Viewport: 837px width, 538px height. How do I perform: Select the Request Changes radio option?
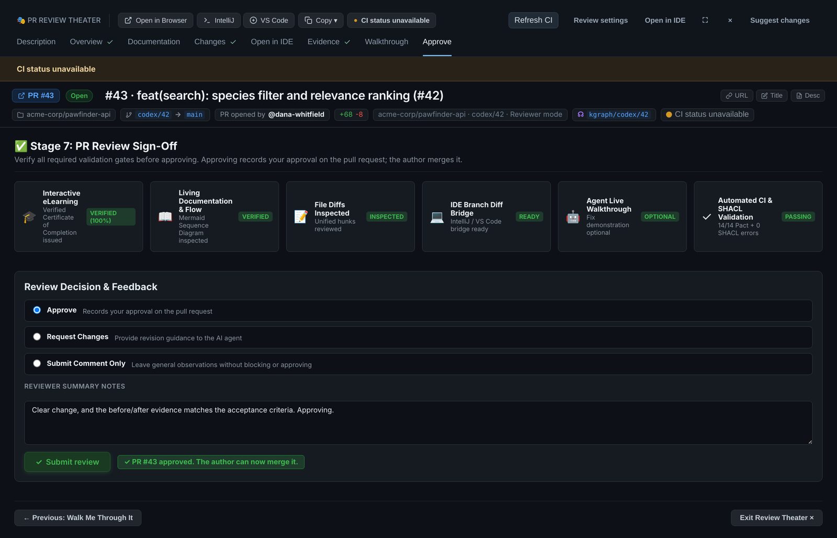(x=37, y=337)
